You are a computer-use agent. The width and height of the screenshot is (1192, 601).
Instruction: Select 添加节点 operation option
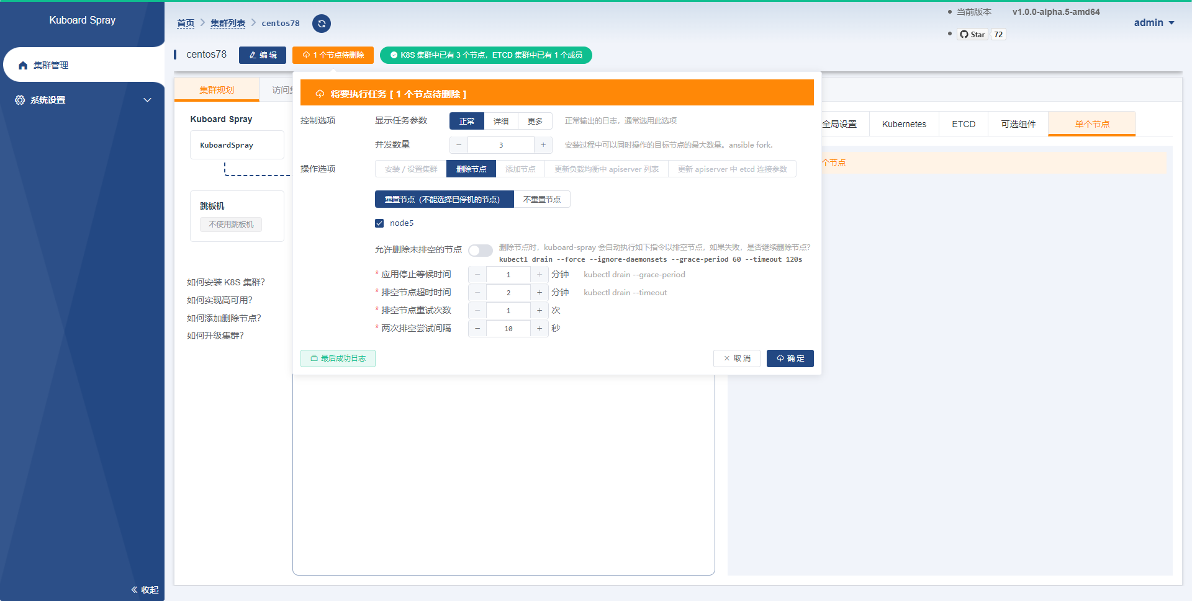[520, 169]
